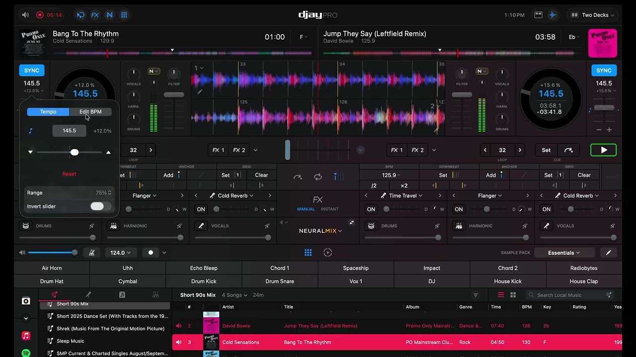This screenshot has height=357, width=636.
Task: Select right deck FX 2 tab
Action: click(x=417, y=150)
